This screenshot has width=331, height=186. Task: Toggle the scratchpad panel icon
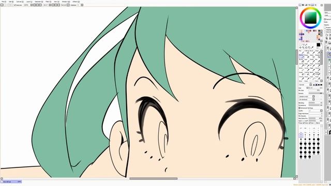pos(315,5)
